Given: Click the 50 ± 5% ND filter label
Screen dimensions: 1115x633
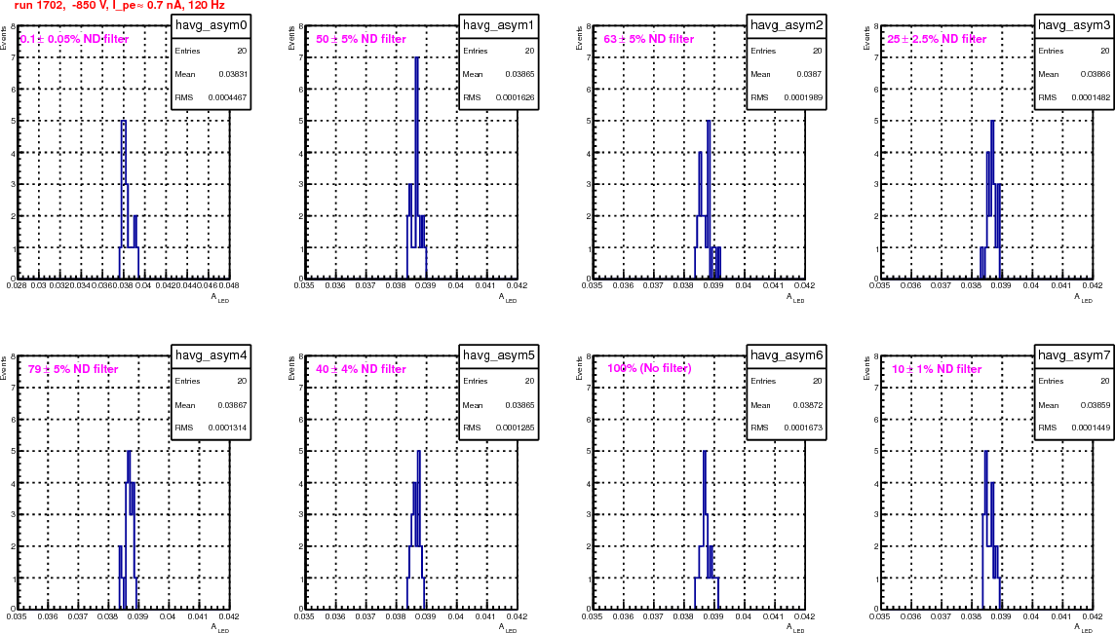Looking at the screenshot, I should pyautogui.click(x=362, y=39).
